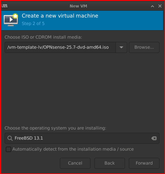Click 'Choose the operating system you are installing' label
The image size is (165, 174).
pyautogui.click(x=55, y=128)
